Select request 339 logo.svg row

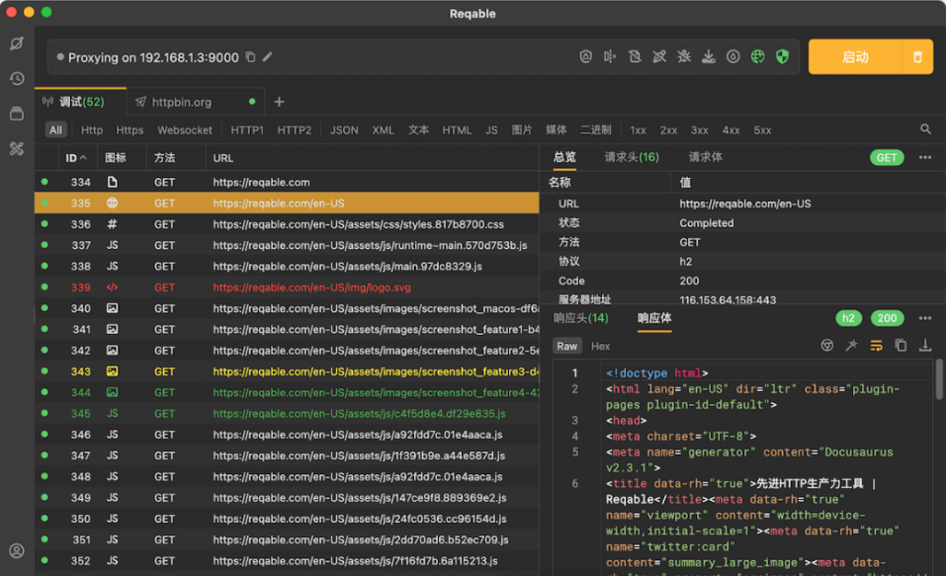click(287, 288)
